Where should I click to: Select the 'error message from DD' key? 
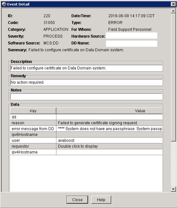coord(33,129)
